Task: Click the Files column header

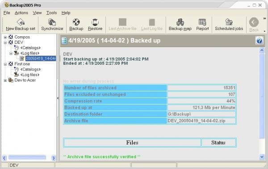Action: (132, 143)
